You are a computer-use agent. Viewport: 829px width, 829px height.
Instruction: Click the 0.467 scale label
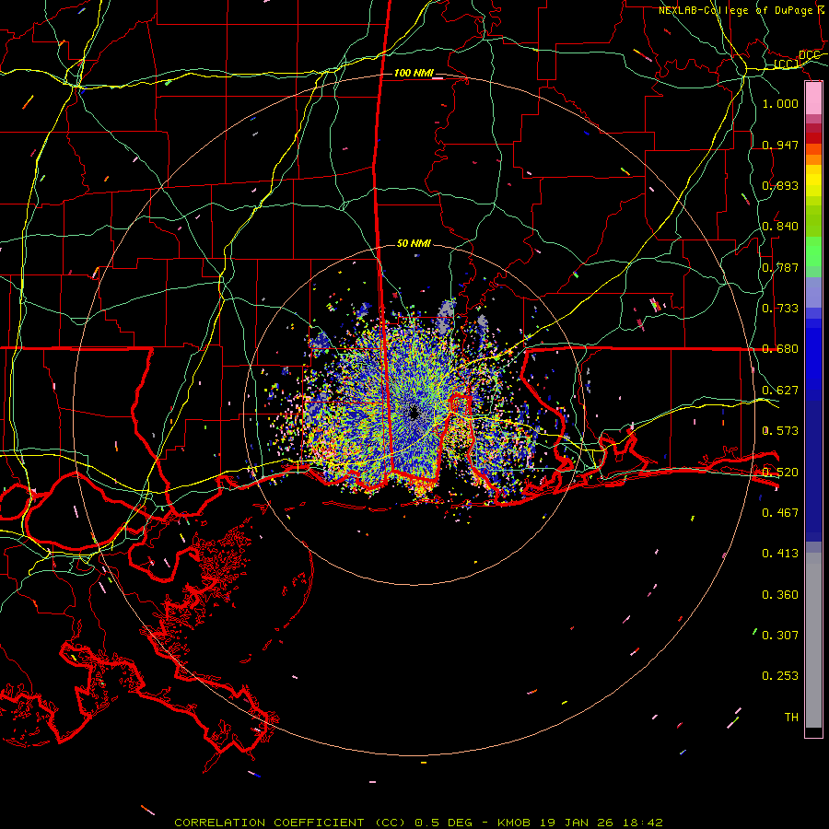pyautogui.click(x=780, y=513)
